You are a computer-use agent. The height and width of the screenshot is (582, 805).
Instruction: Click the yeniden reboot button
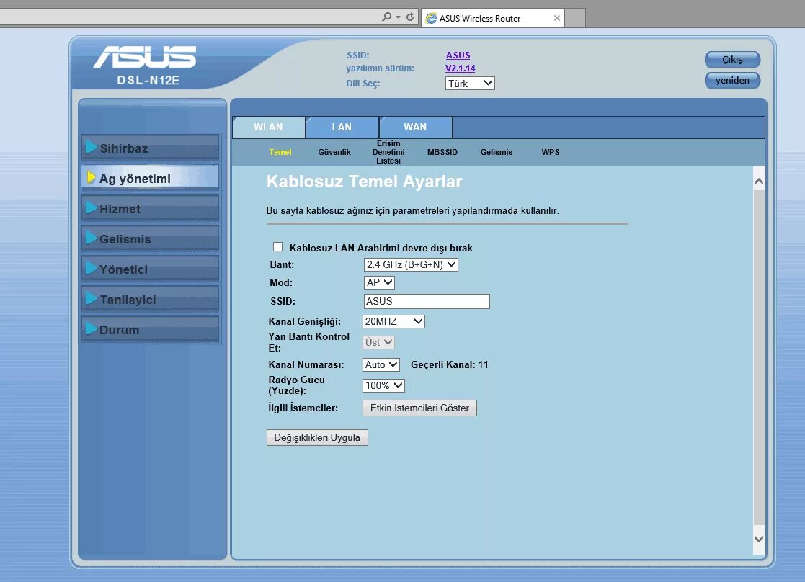[x=732, y=80]
